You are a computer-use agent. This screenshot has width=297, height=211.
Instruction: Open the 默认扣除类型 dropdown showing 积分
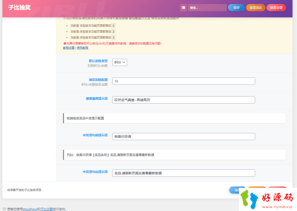pos(119,62)
